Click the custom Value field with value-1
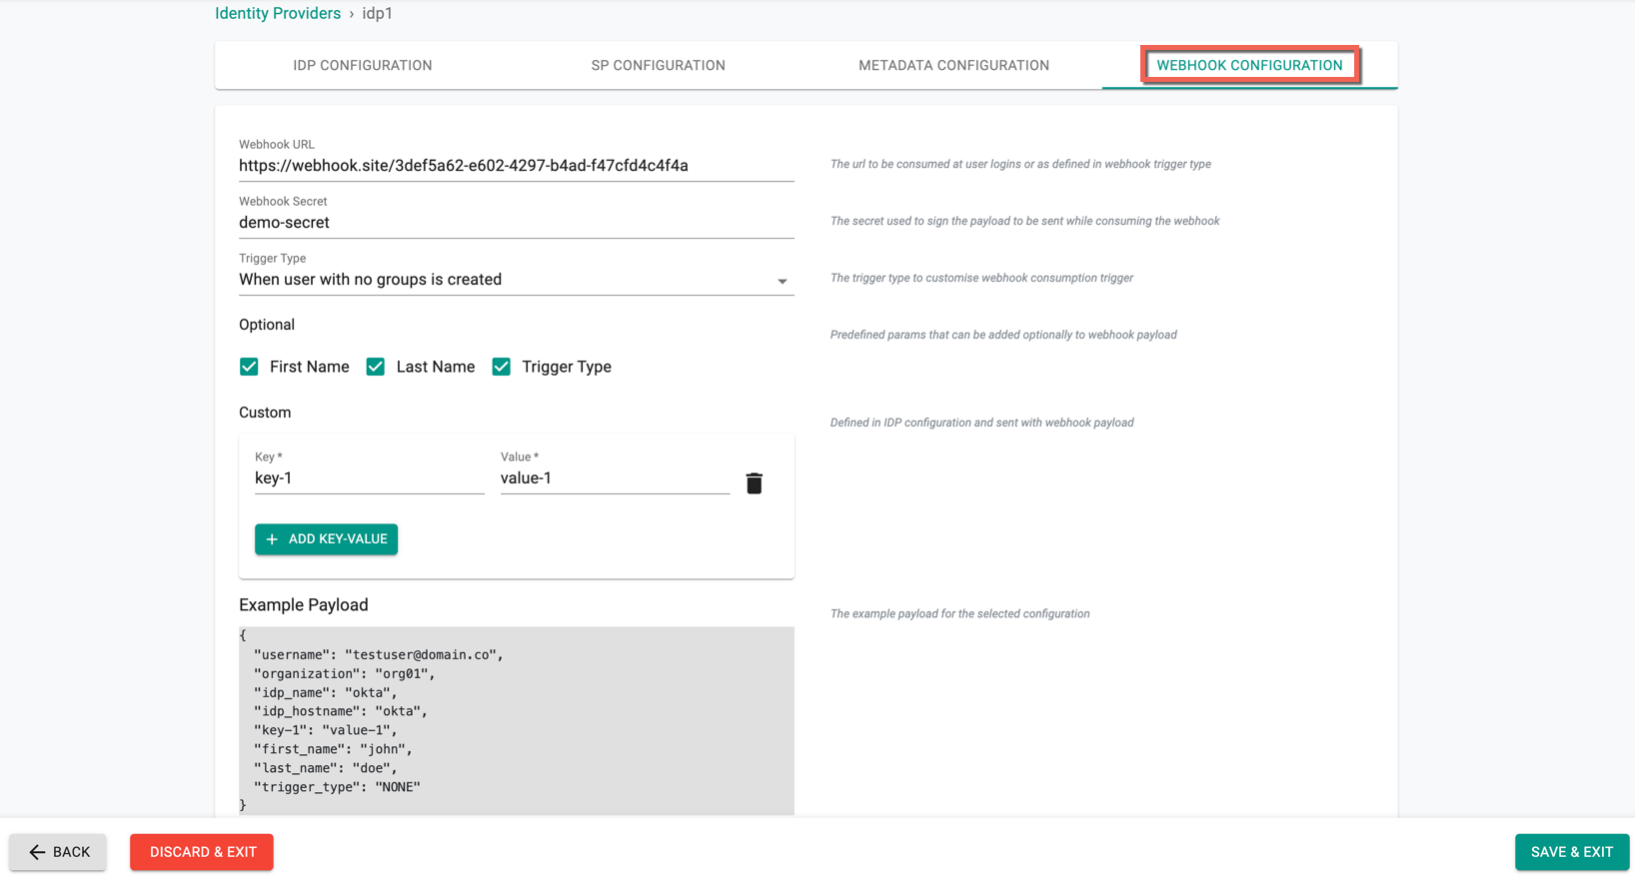 pyautogui.click(x=616, y=478)
